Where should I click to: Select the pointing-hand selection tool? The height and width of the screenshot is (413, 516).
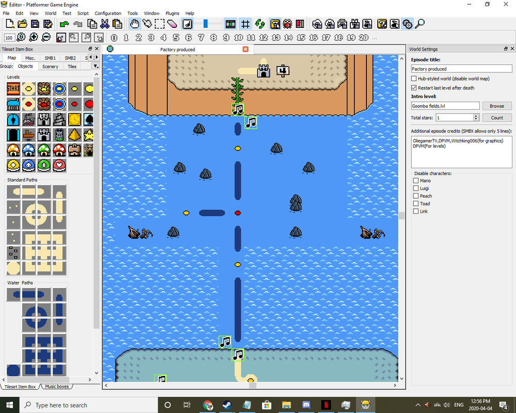(147, 24)
